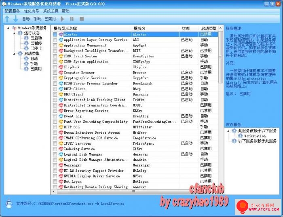Image resolution: width=283 pixels, height=217 pixels.
Task: Select 自动 under 启动类型 in tree
Action: (34, 59)
